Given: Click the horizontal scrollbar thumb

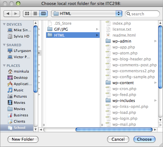Looking at the screenshot, I should click(114, 130).
